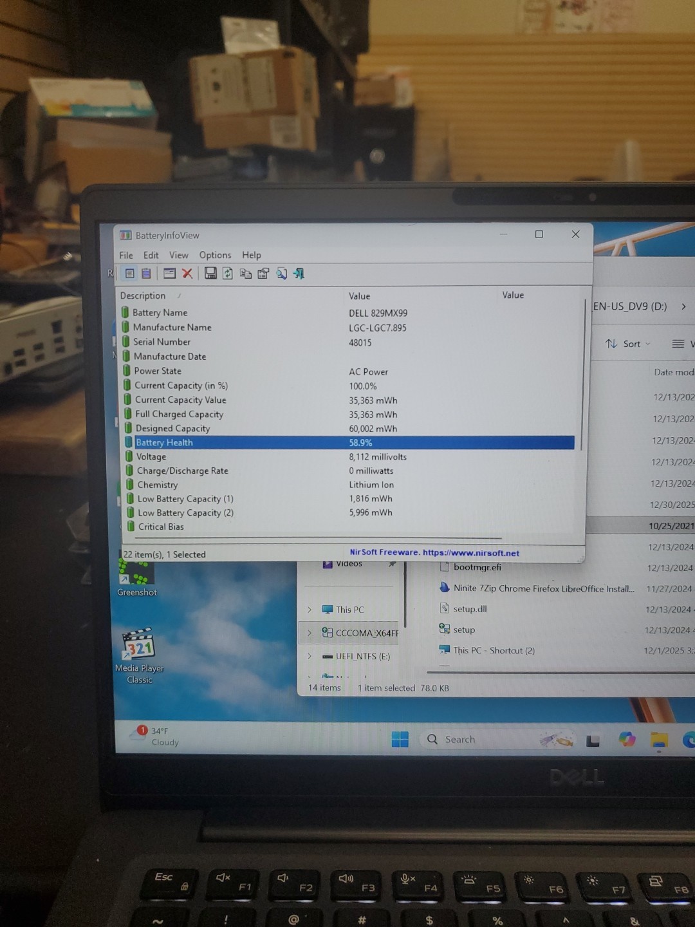Select the Chemistry row
This screenshot has width=695, height=927.
tap(349, 485)
